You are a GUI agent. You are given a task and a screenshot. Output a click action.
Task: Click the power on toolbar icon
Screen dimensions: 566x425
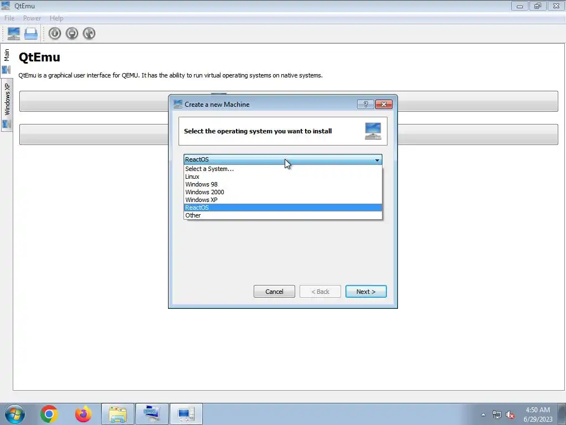click(x=55, y=33)
